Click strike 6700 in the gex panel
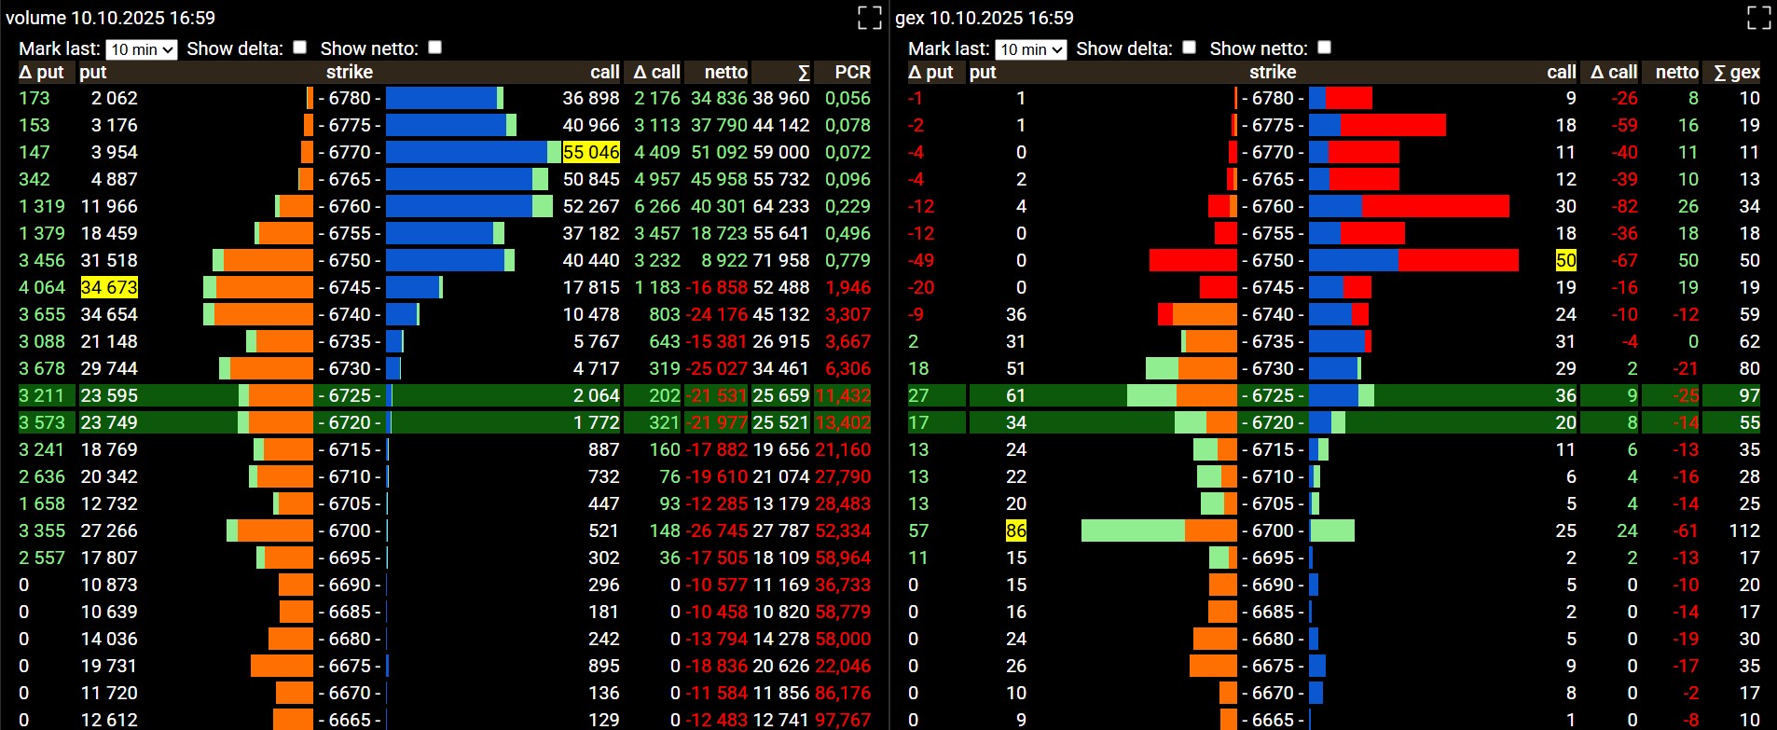This screenshot has height=730, width=1777. coord(1273,530)
